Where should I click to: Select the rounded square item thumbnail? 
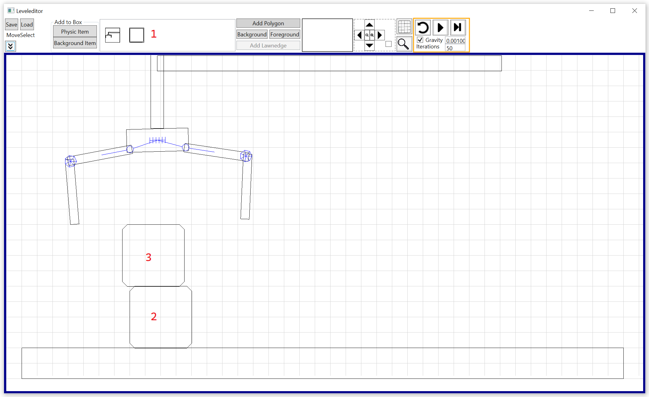[x=136, y=35]
